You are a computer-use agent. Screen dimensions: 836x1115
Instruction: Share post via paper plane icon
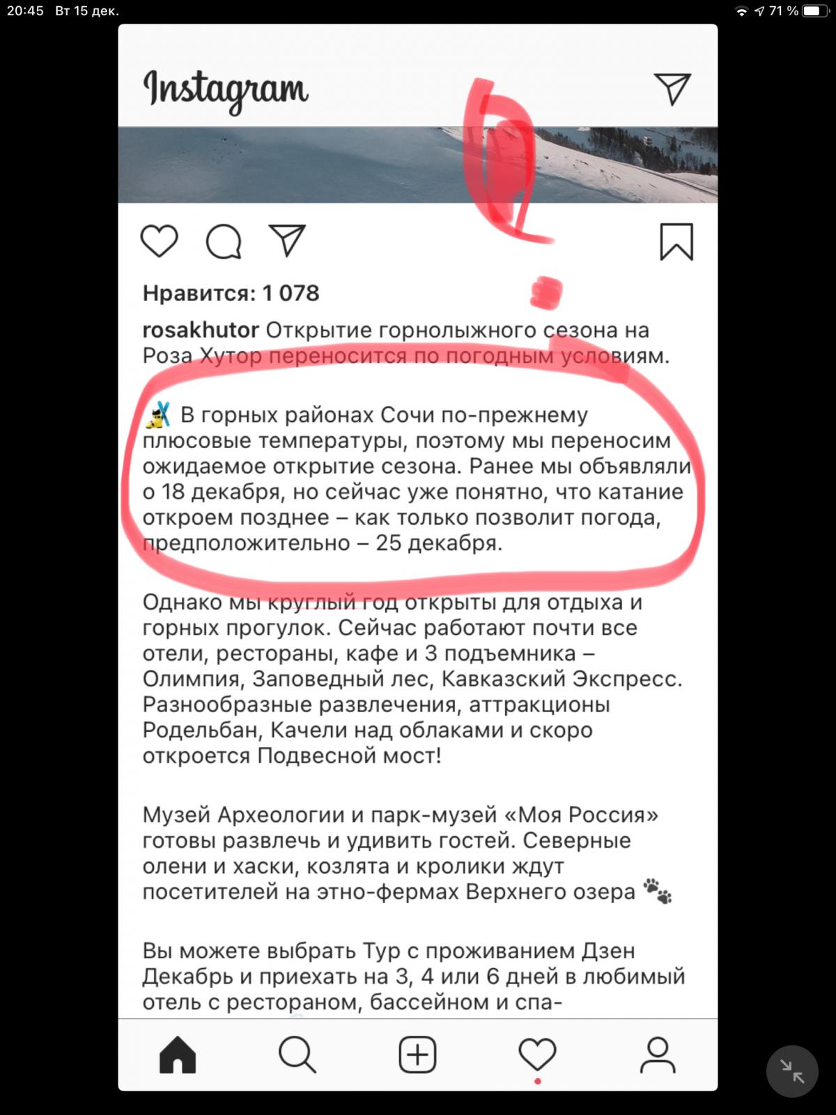(287, 240)
